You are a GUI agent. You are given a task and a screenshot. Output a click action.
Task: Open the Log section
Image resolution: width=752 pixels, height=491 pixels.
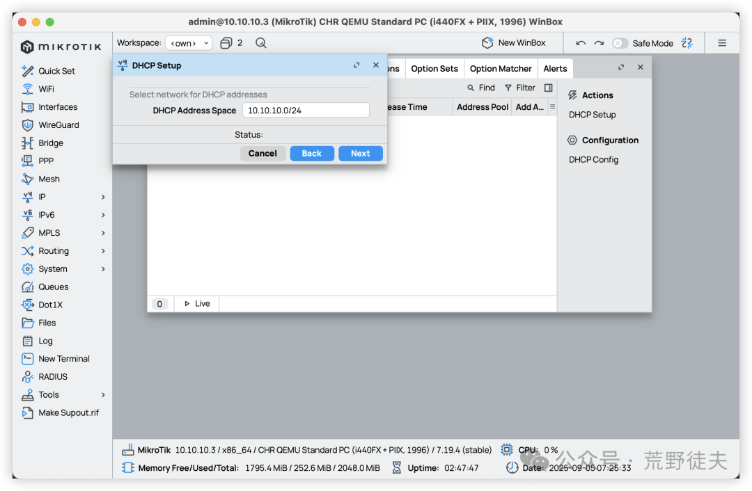click(x=45, y=341)
